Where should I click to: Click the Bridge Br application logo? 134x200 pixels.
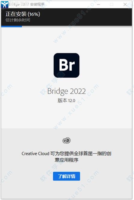coord(67,65)
